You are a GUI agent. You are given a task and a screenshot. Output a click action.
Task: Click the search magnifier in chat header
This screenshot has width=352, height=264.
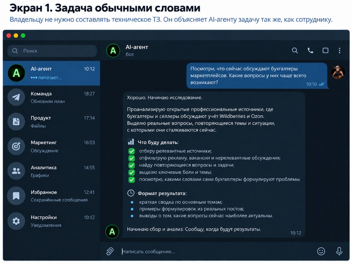click(x=295, y=51)
